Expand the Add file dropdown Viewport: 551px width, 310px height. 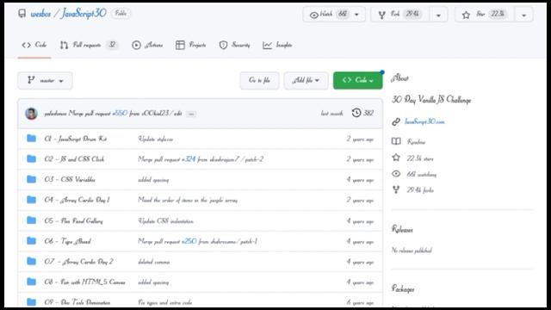[306, 80]
